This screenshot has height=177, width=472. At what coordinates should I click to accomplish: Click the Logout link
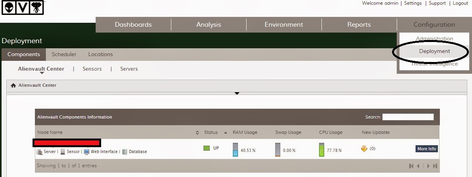(x=460, y=3)
